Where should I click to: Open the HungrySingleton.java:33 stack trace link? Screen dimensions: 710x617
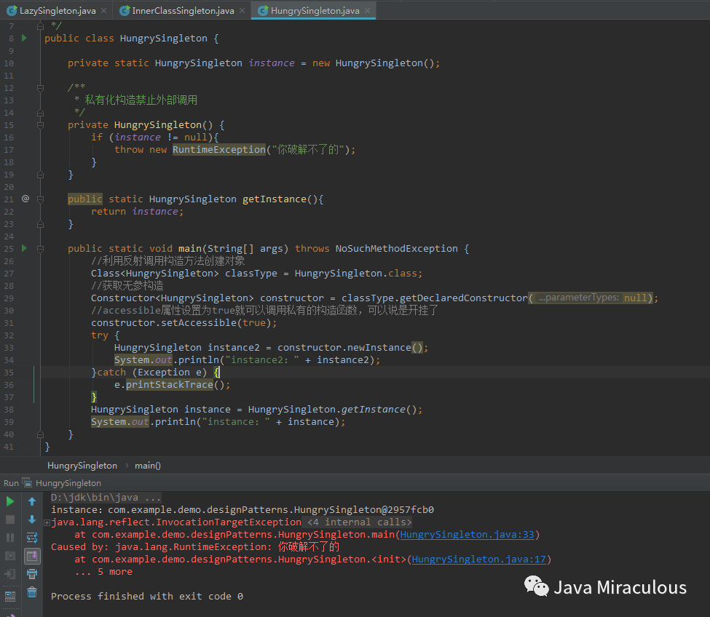point(468,534)
